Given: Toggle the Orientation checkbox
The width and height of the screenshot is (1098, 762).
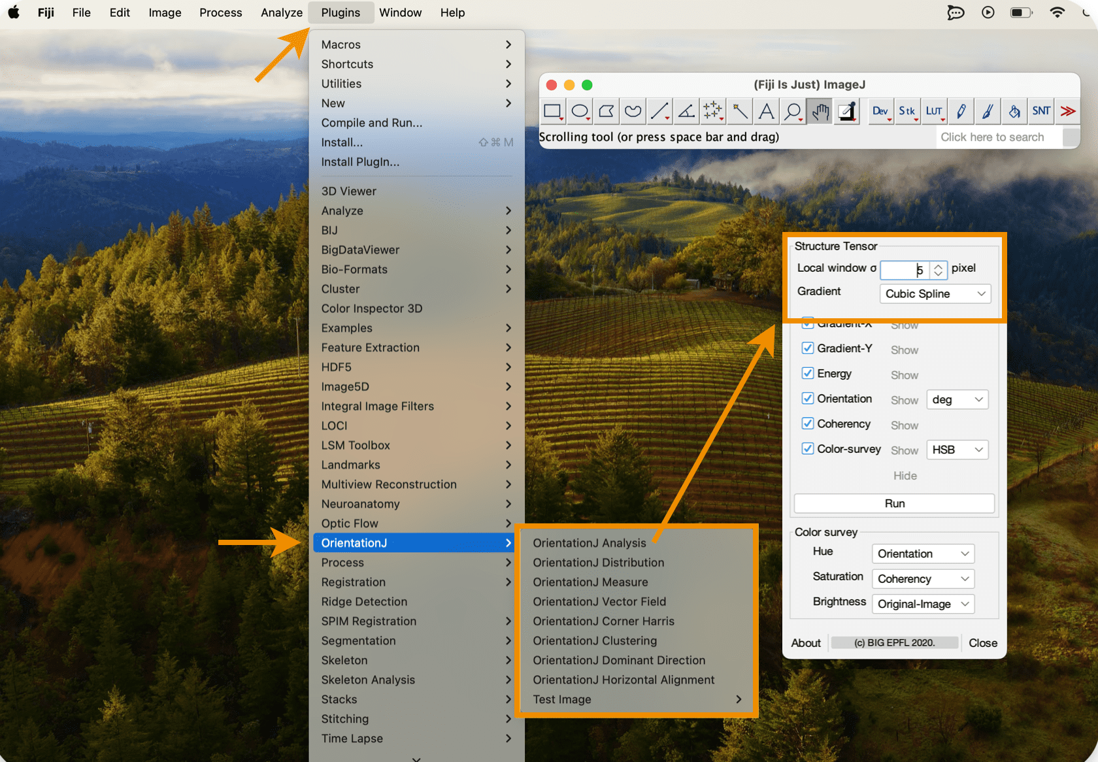Looking at the screenshot, I should click(808, 399).
